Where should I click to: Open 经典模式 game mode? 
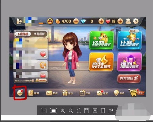(102, 40)
